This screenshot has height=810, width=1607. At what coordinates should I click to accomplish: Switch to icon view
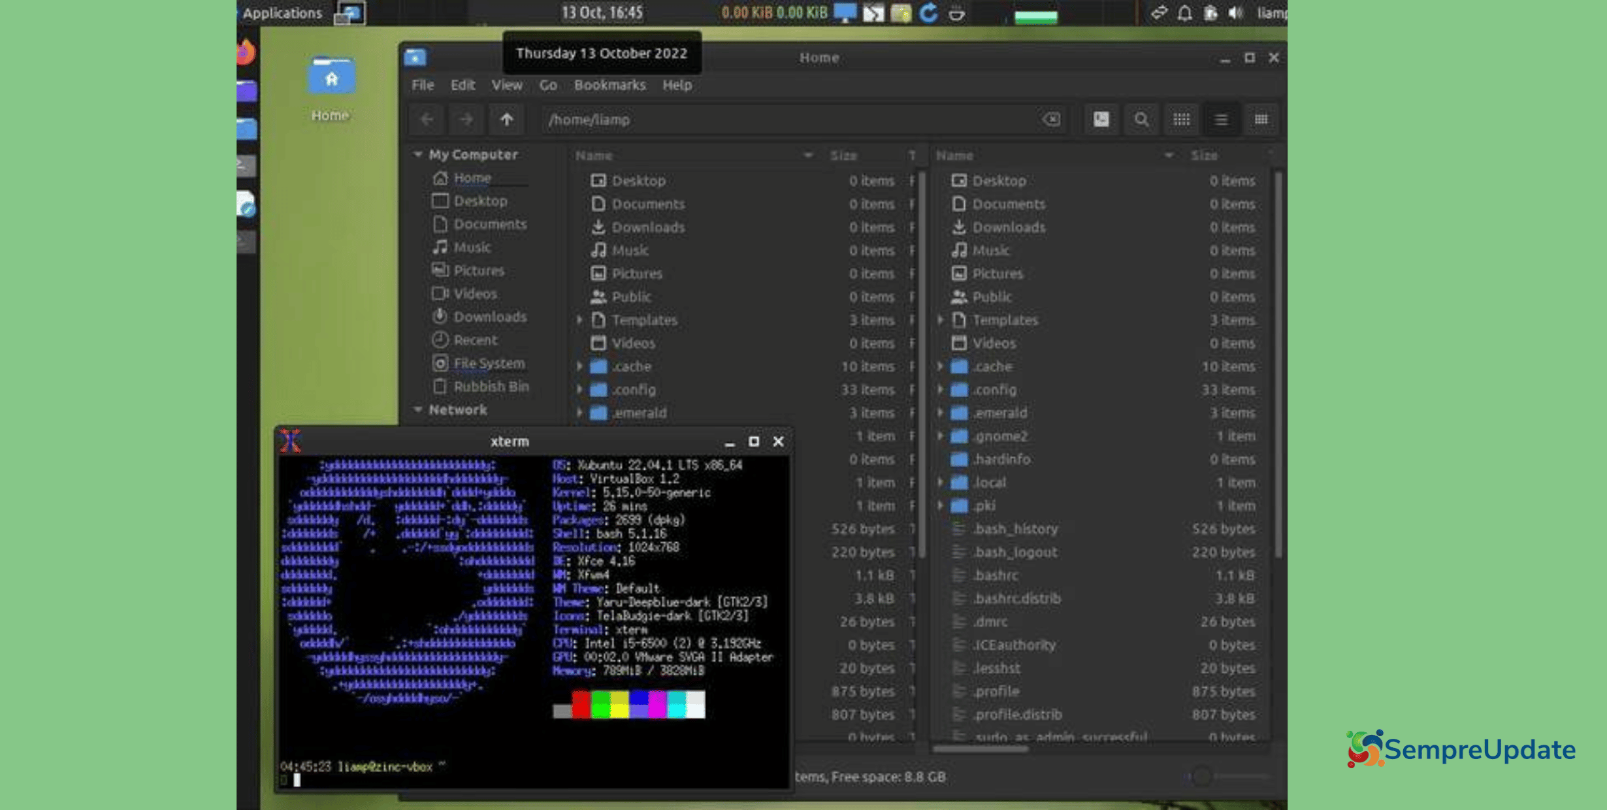point(1181,120)
